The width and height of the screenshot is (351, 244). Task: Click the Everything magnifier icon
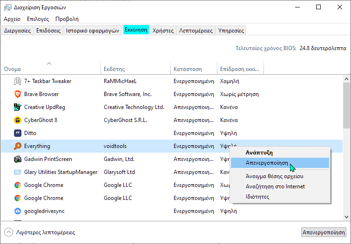[18, 146]
